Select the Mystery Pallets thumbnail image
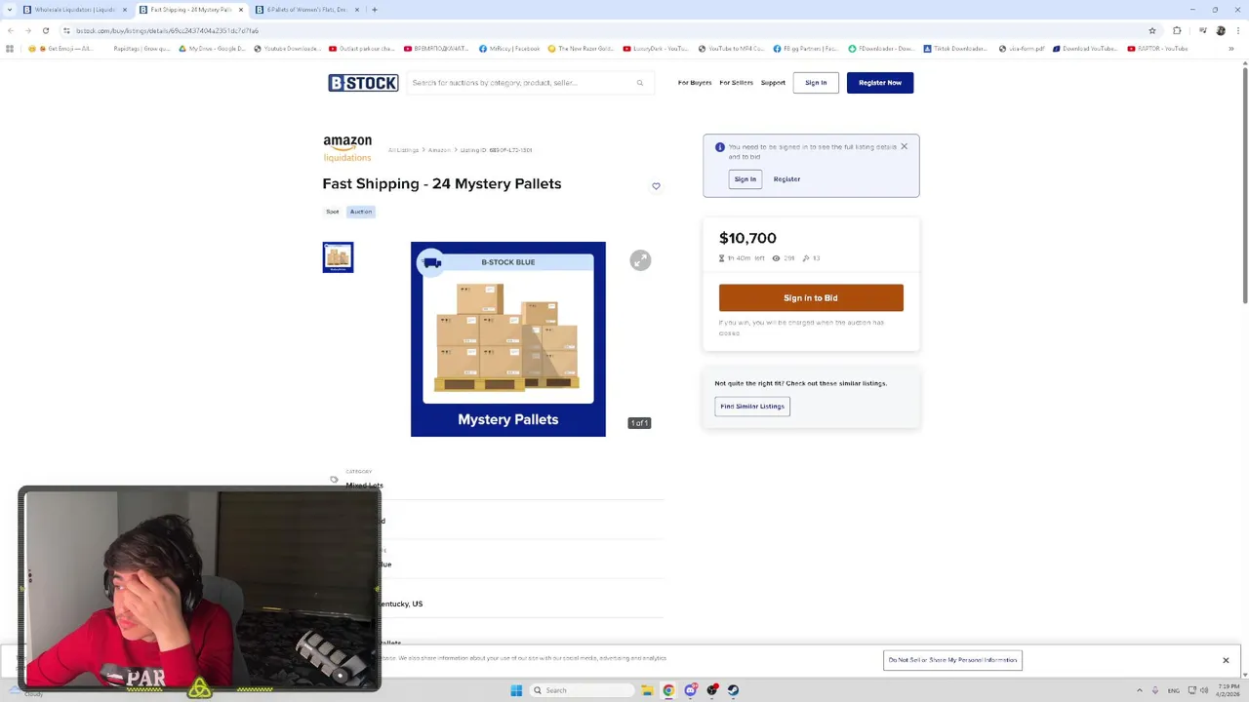 (338, 257)
